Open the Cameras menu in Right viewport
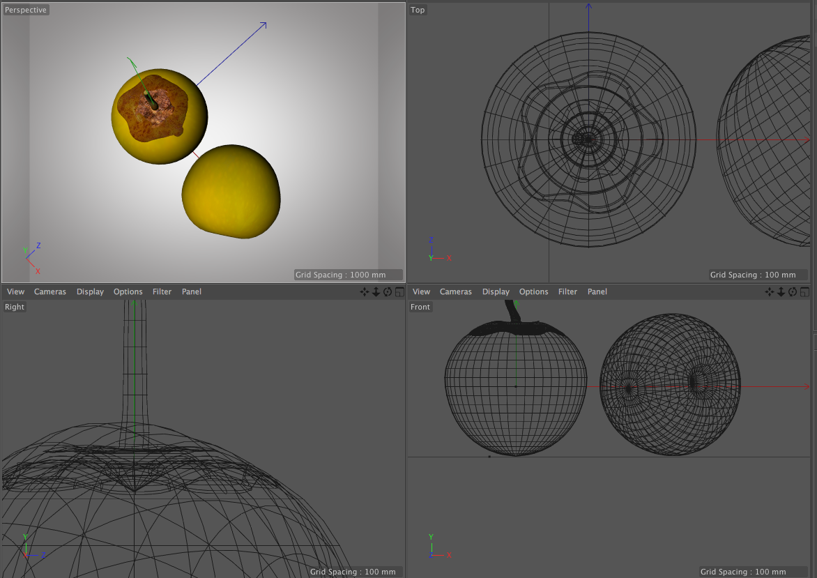The image size is (817, 578). (50, 292)
